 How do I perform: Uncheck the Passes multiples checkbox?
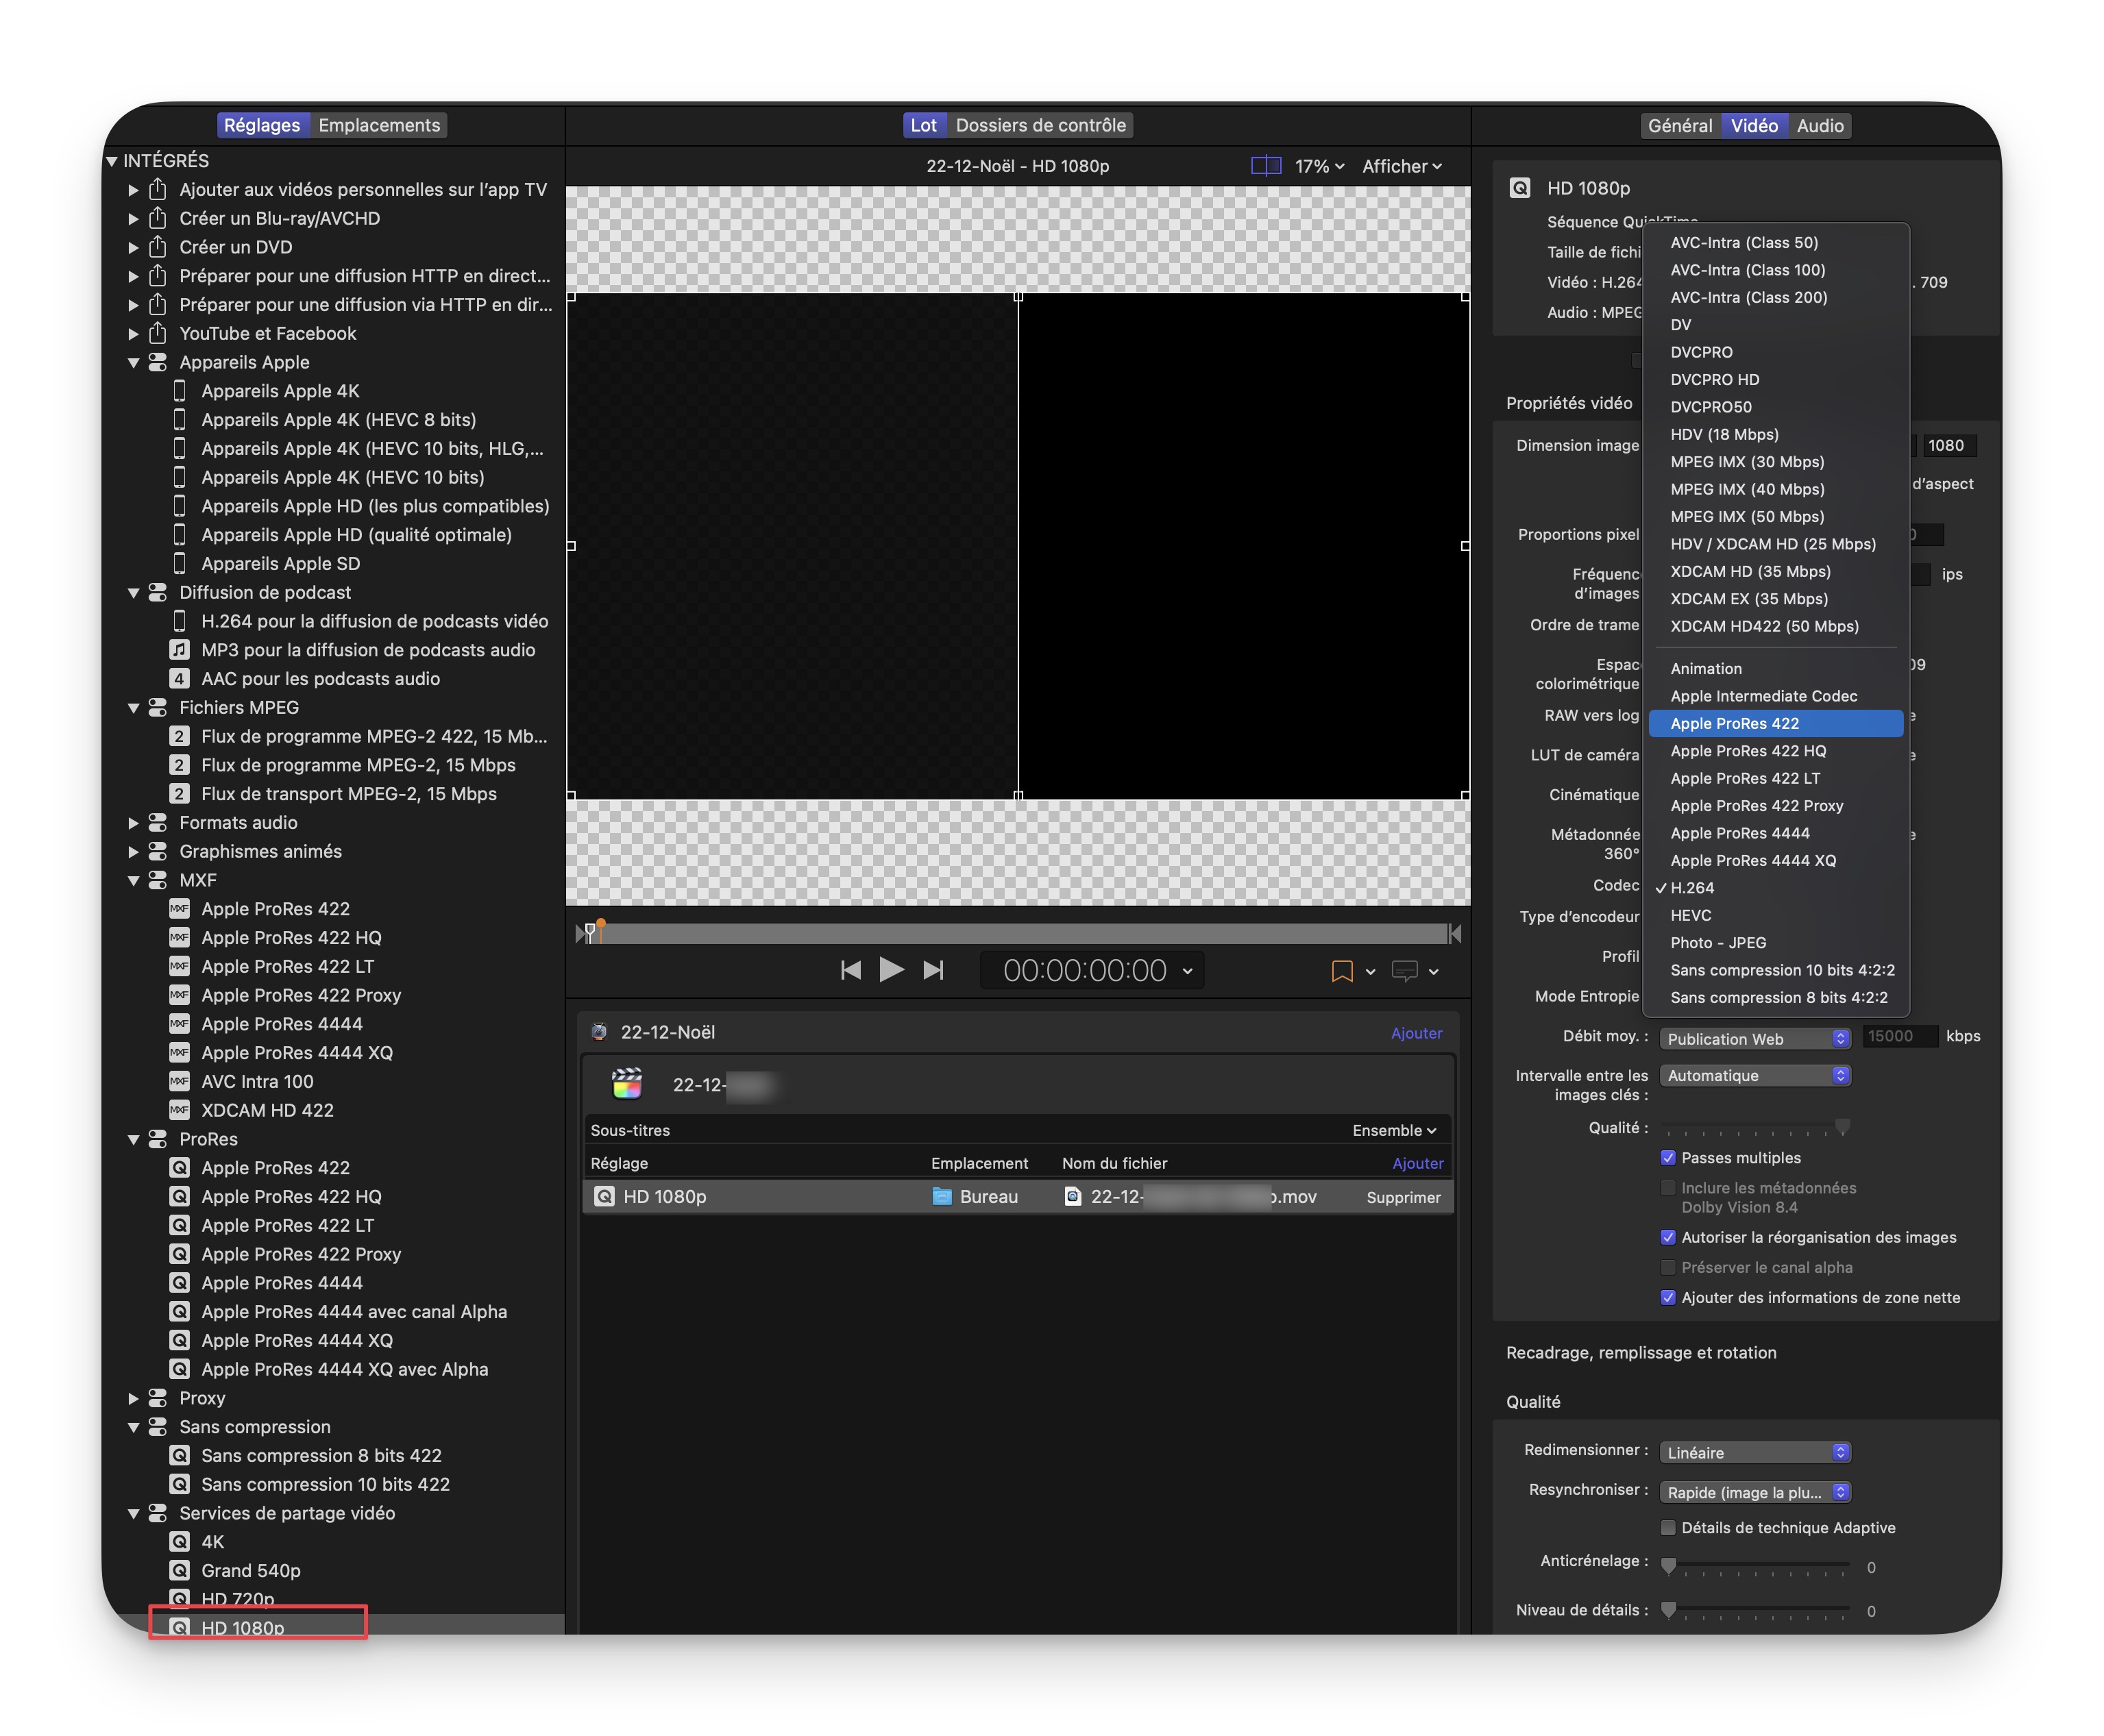(1668, 1158)
